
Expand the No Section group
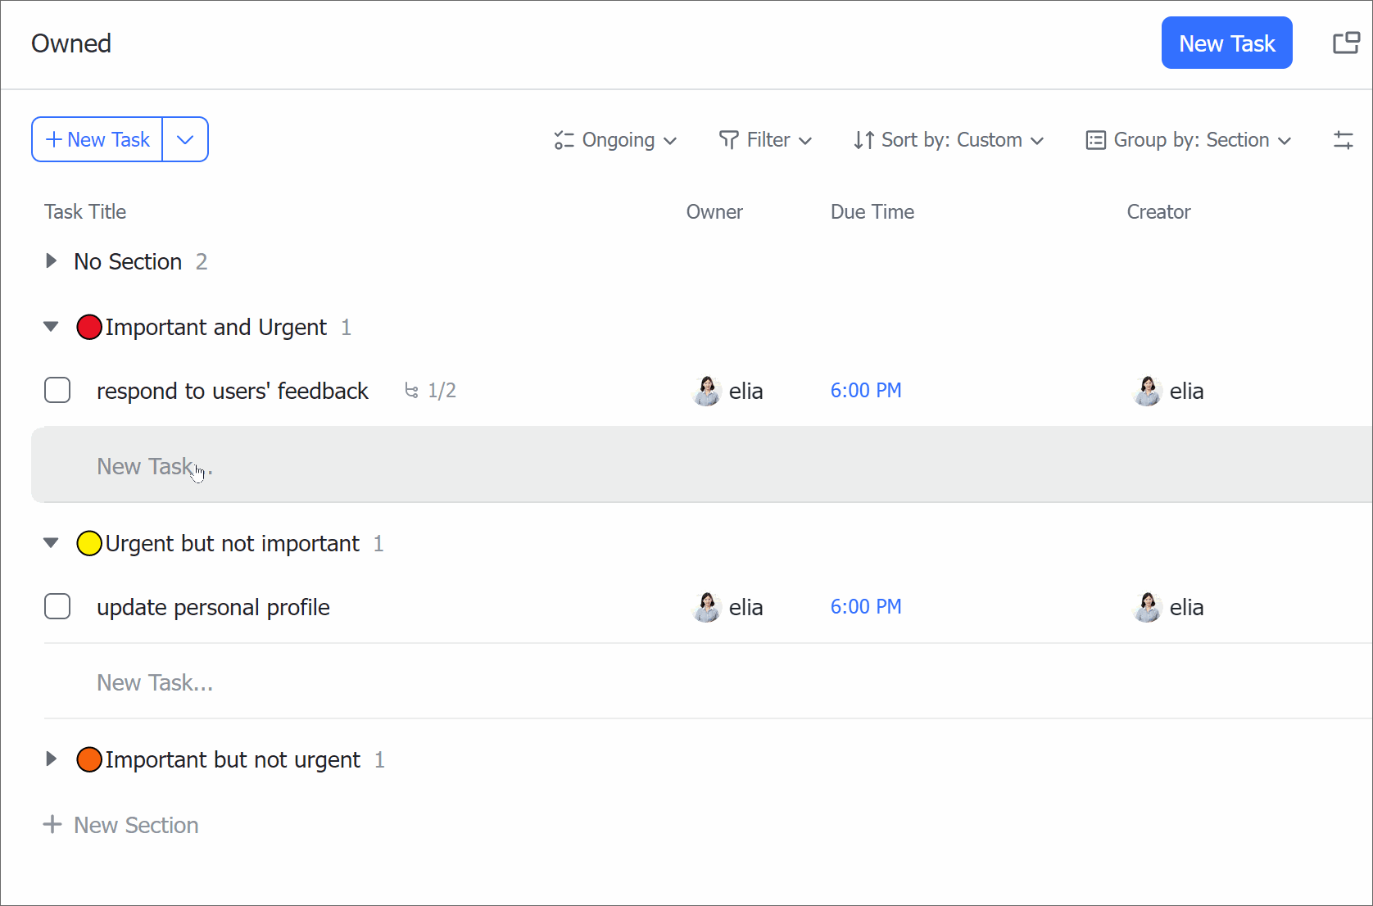(x=51, y=261)
